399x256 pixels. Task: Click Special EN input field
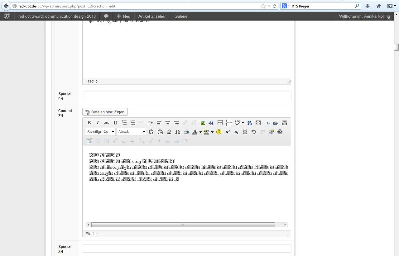[x=187, y=96]
